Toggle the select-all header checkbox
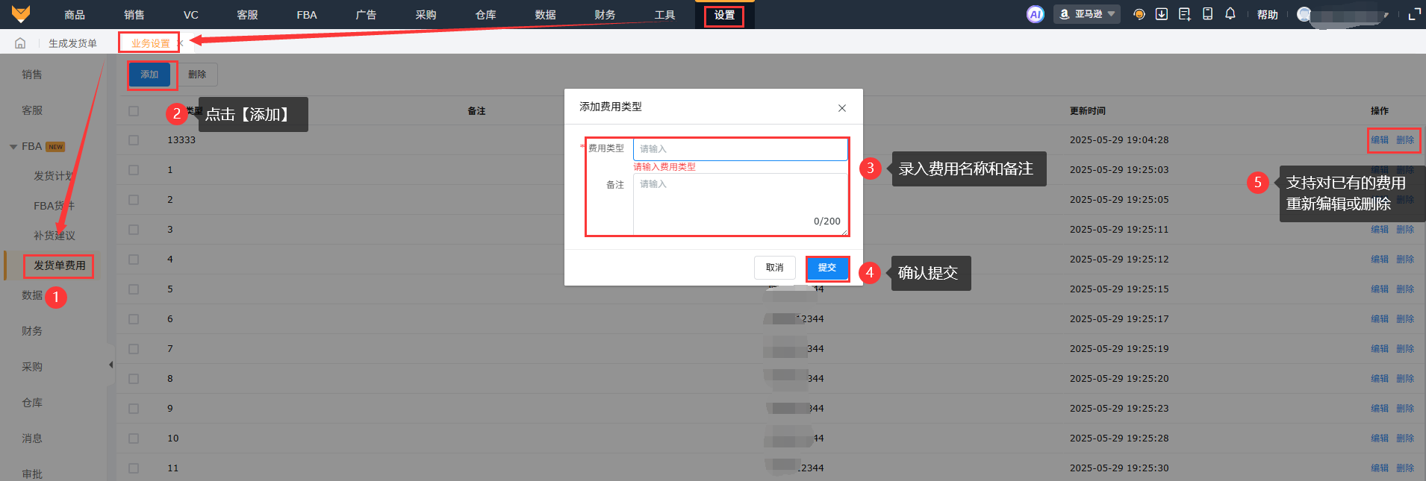The image size is (1426, 481). [134, 111]
